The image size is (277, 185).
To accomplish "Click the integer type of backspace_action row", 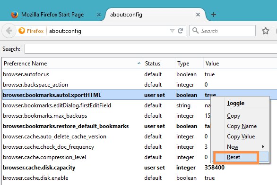I will (x=185, y=85).
